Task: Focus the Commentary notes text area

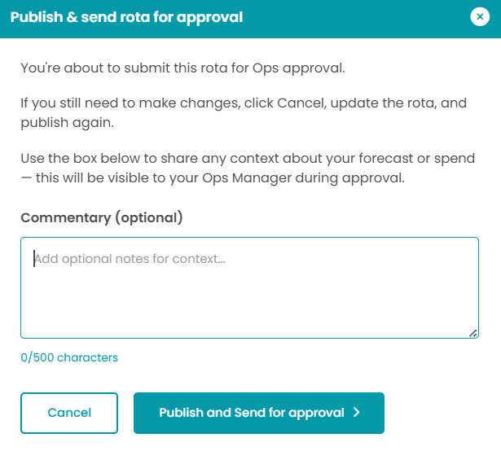Action: click(x=249, y=287)
